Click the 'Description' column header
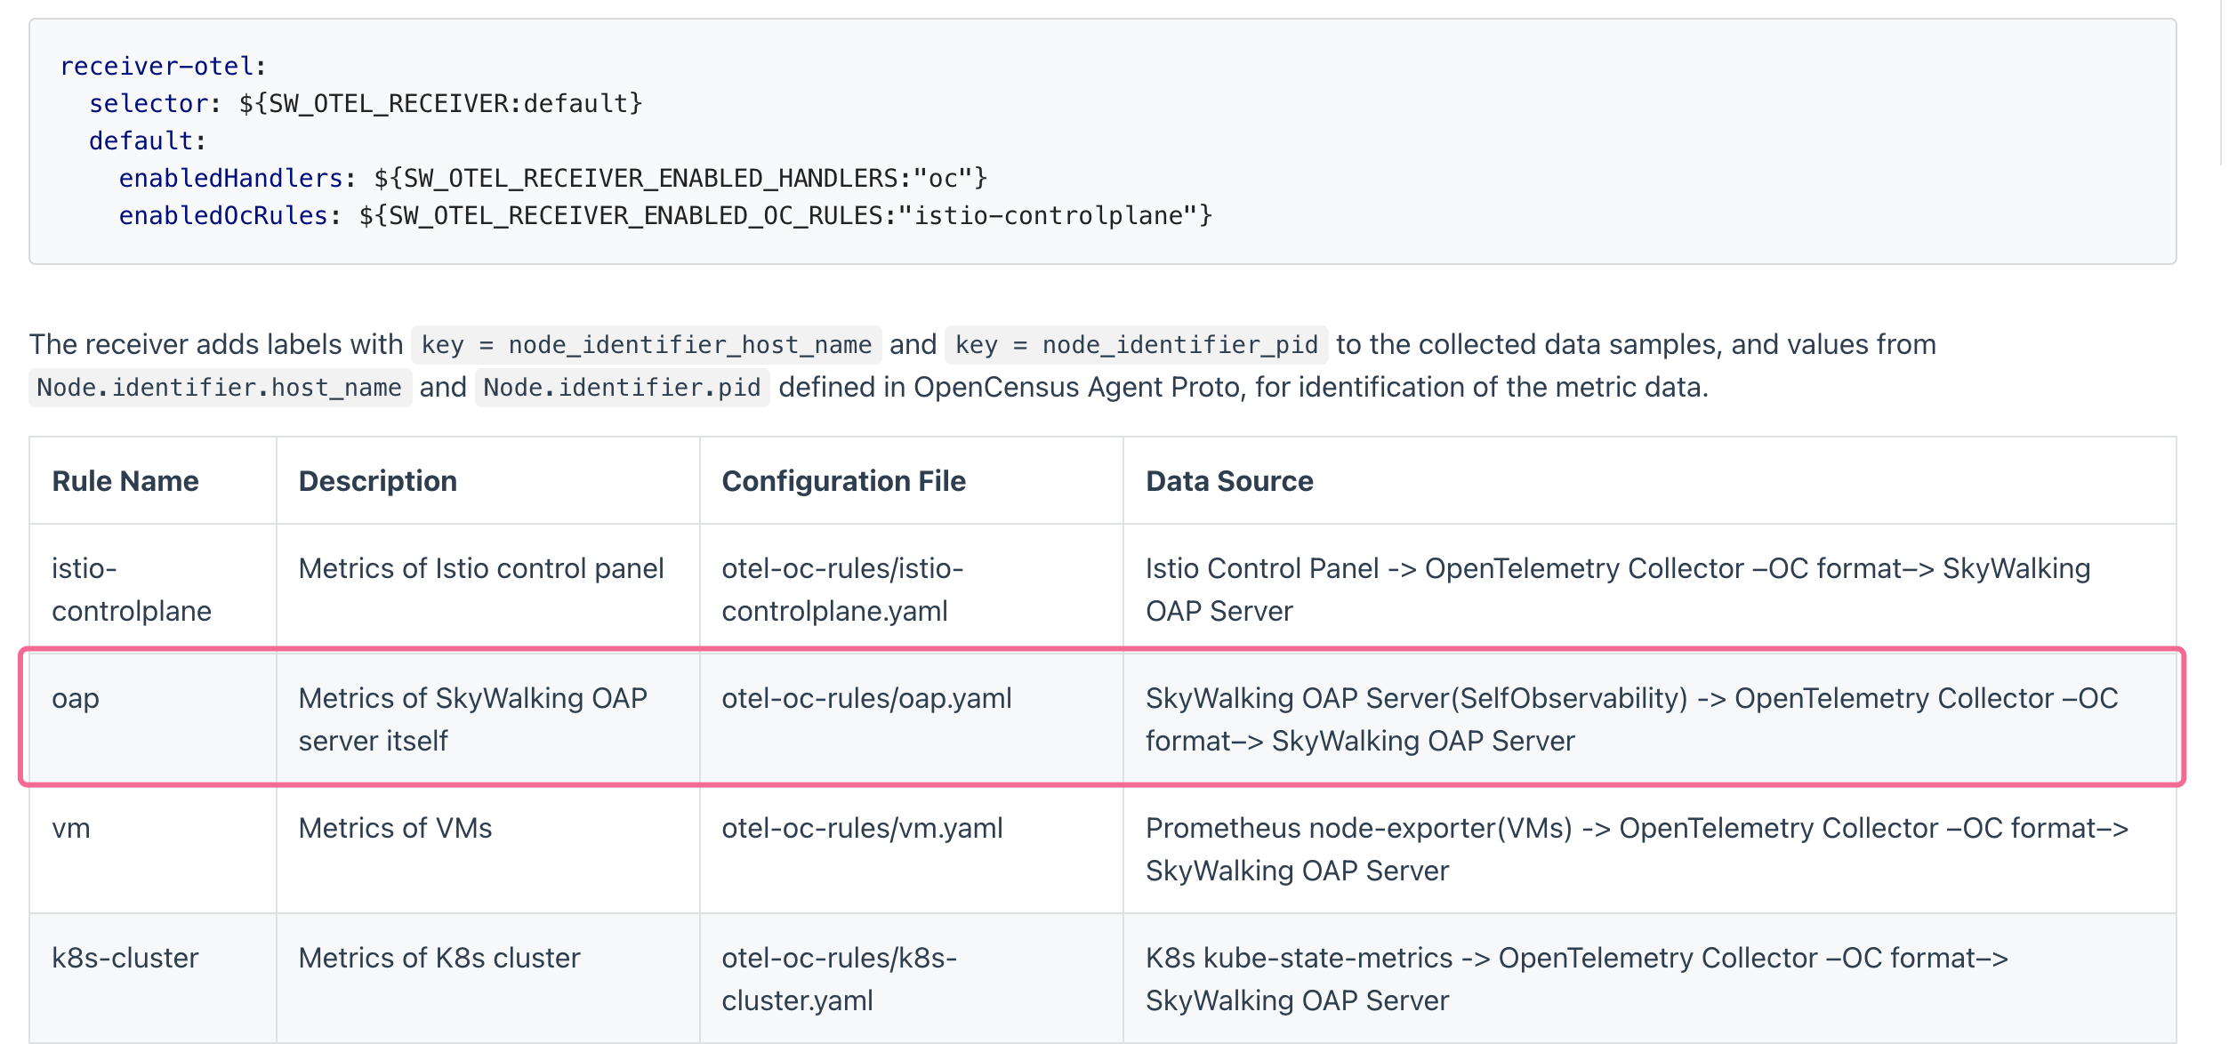This screenshot has height=1044, width=2229. (x=377, y=481)
